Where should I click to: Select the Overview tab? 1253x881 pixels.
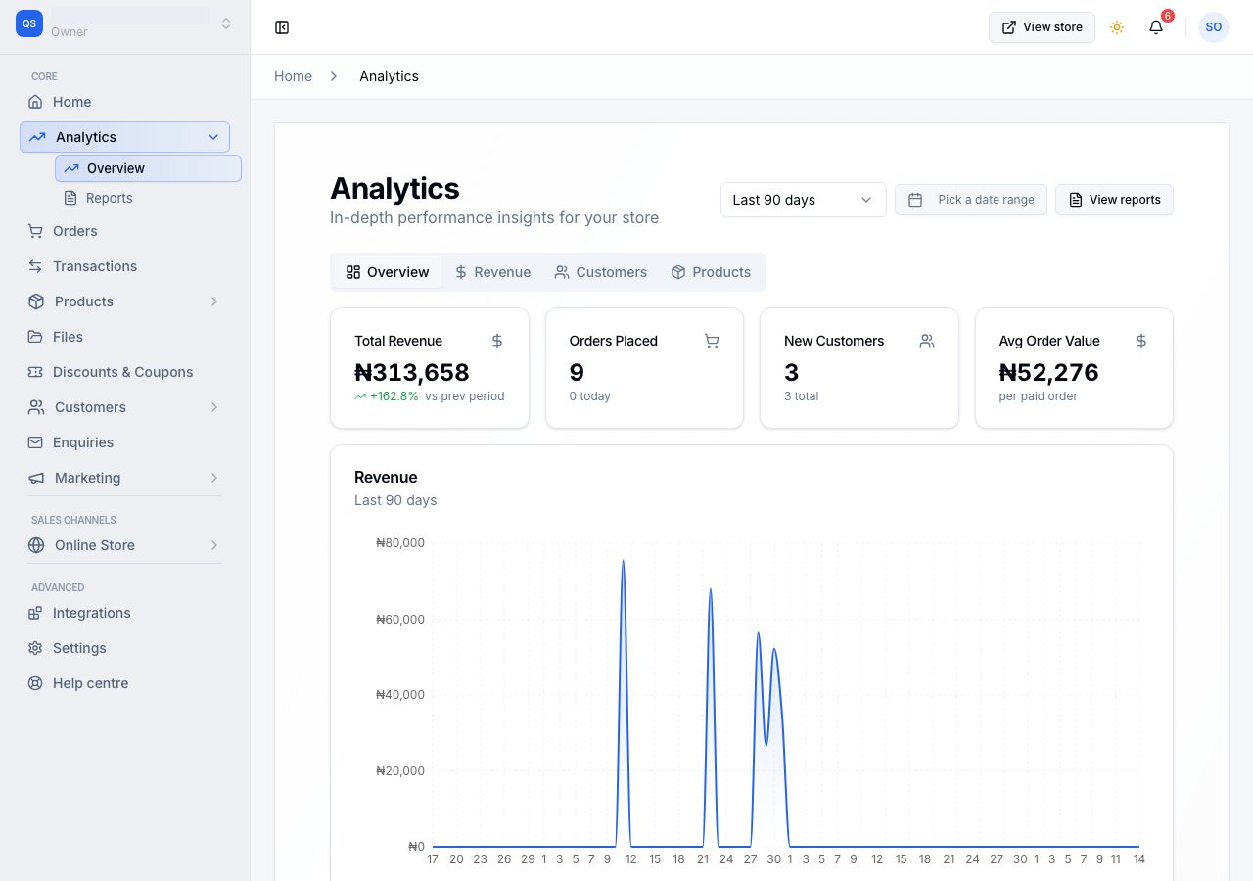tap(388, 272)
